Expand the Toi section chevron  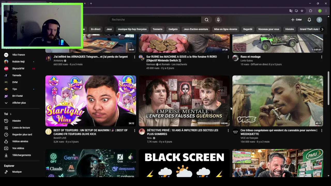pos(11,114)
